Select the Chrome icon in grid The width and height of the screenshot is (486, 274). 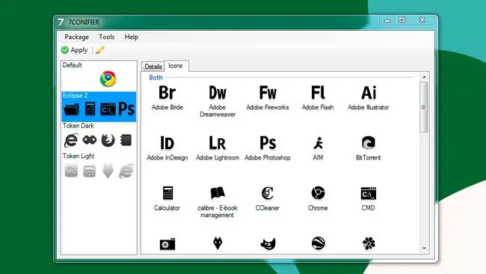click(318, 193)
